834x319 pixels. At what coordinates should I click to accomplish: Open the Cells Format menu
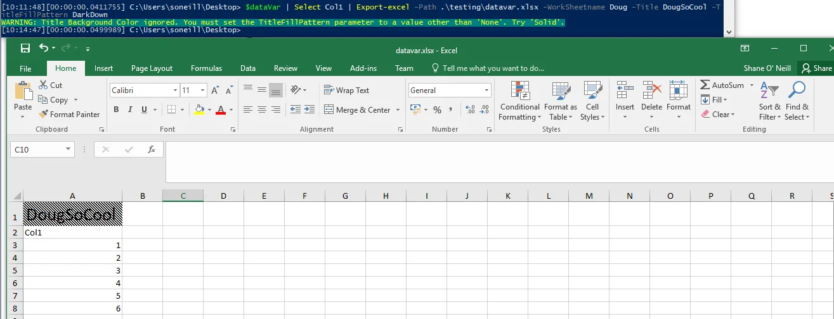point(678,101)
